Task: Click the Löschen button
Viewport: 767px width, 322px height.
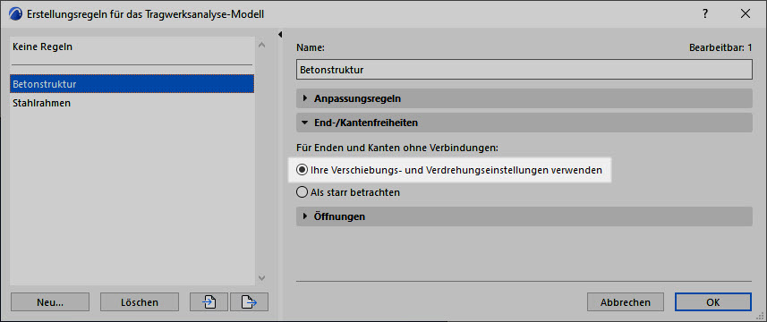Action: [x=140, y=302]
